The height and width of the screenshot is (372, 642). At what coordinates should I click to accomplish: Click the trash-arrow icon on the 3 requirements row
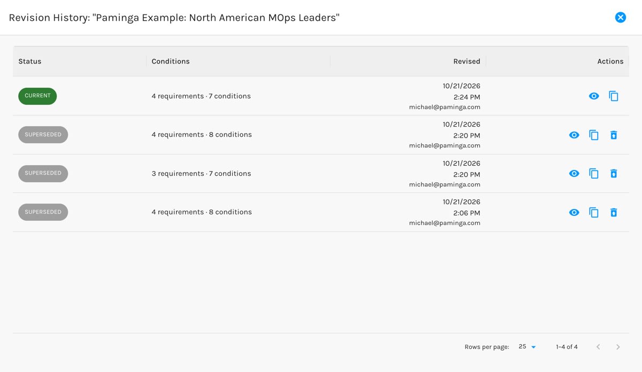614,174
